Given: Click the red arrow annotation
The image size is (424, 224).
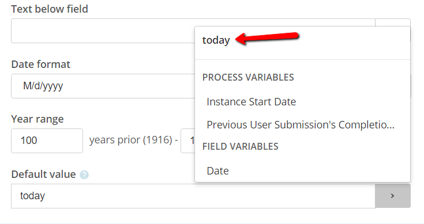Looking at the screenshot, I should click(267, 38).
